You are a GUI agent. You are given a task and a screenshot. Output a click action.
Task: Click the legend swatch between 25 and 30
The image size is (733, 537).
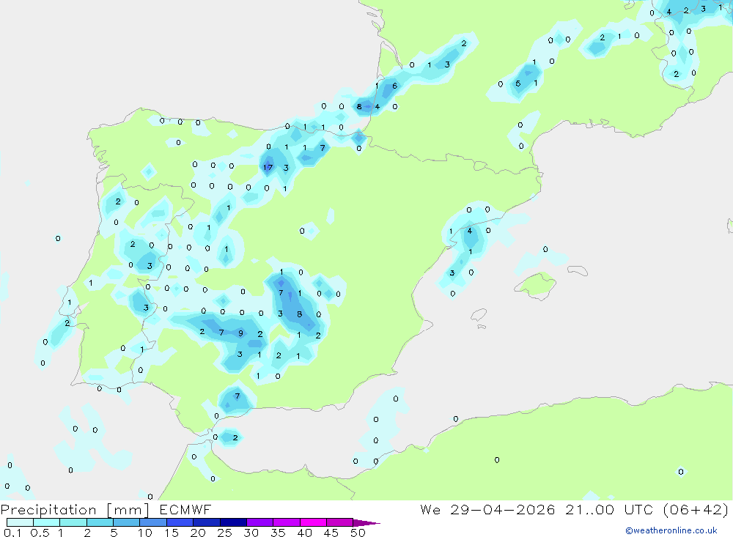click(233, 522)
